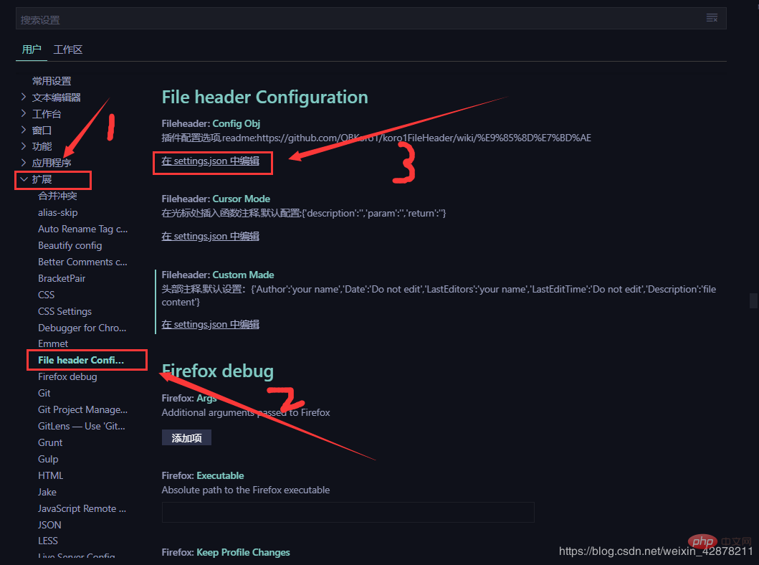Click the Firefox: Executable setting title
759x565 pixels.
(x=203, y=475)
